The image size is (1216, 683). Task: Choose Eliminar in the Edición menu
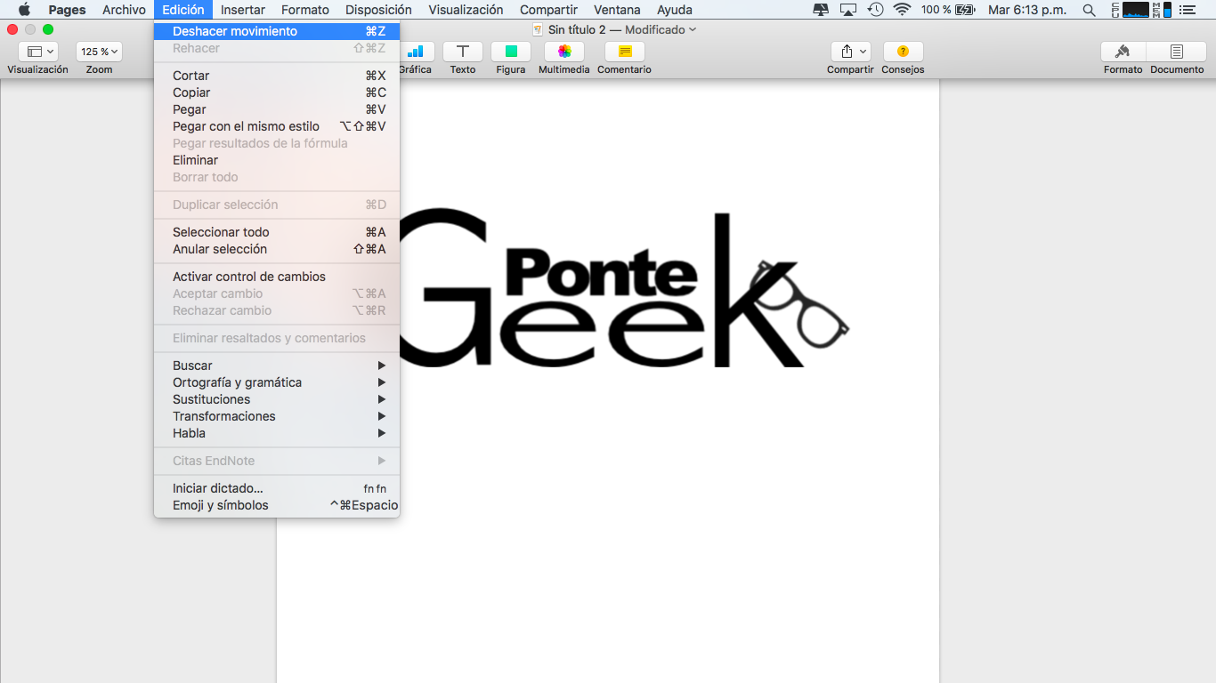277,160
